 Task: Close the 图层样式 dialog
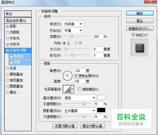(150, 1)
